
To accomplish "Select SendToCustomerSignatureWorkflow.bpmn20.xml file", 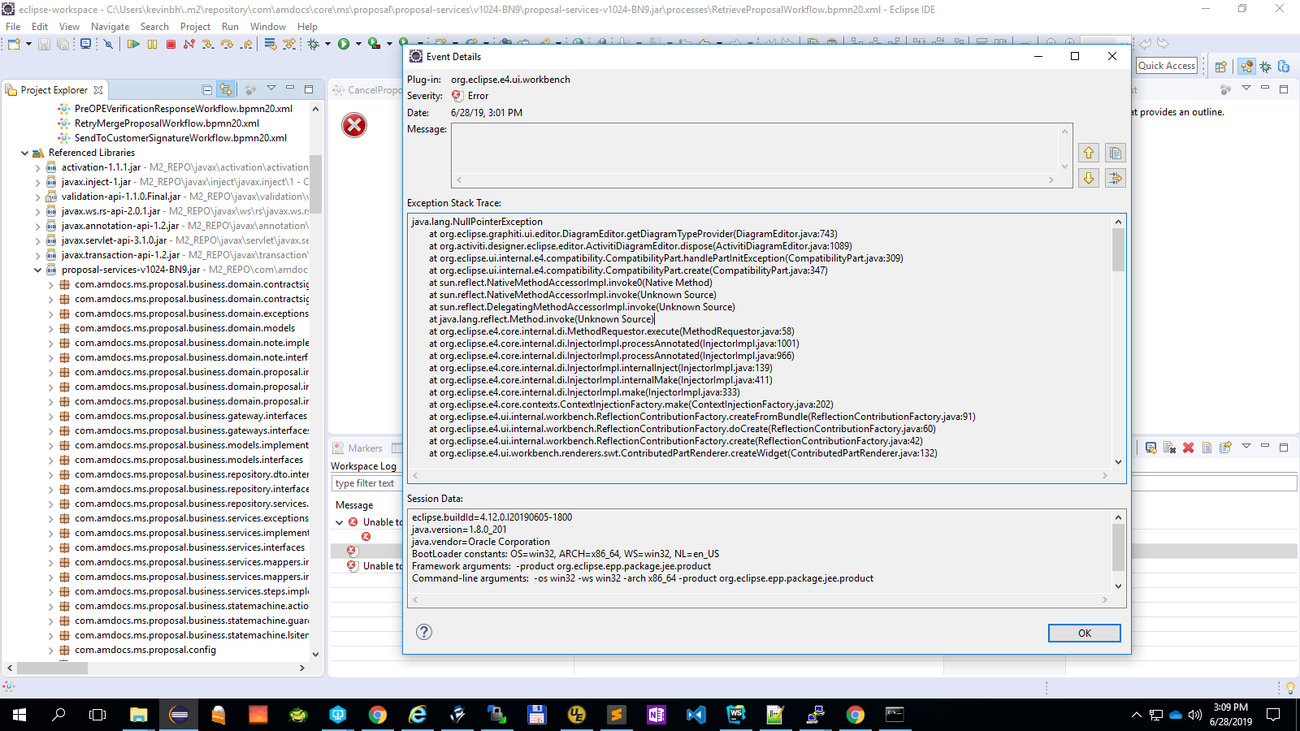I will pyautogui.click(x=180, y=138).
